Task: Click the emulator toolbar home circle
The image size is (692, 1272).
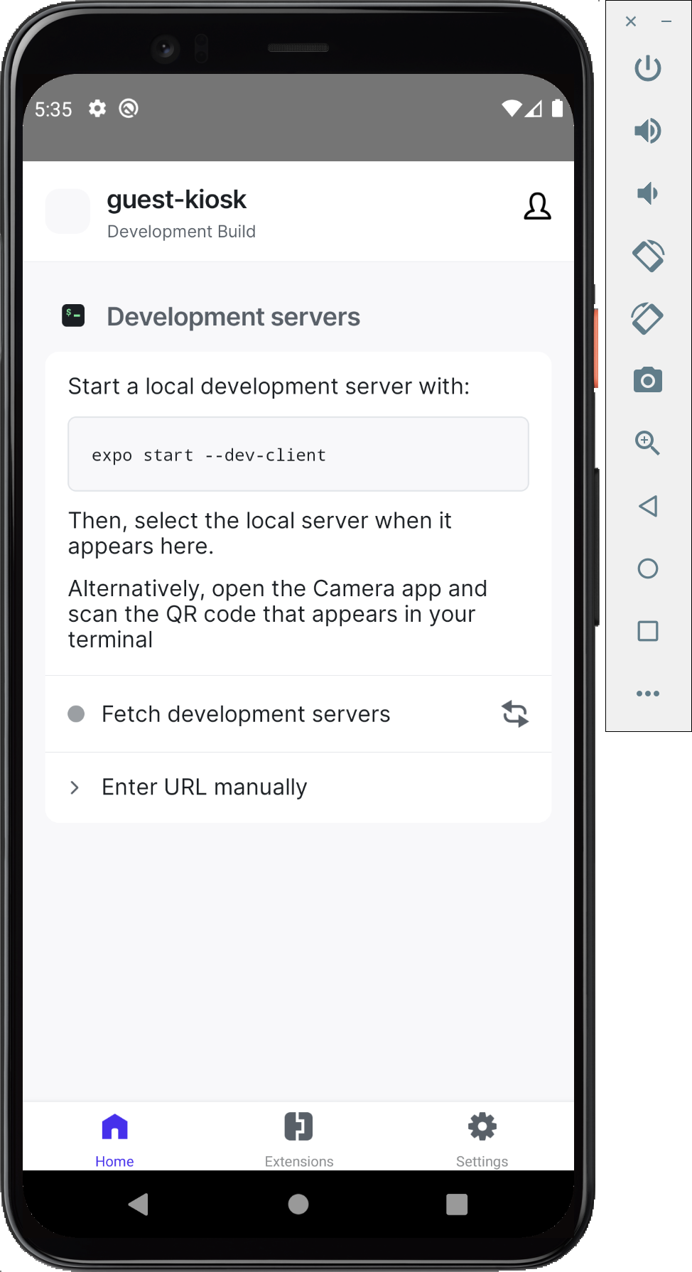Action: (x=648, y=568)
